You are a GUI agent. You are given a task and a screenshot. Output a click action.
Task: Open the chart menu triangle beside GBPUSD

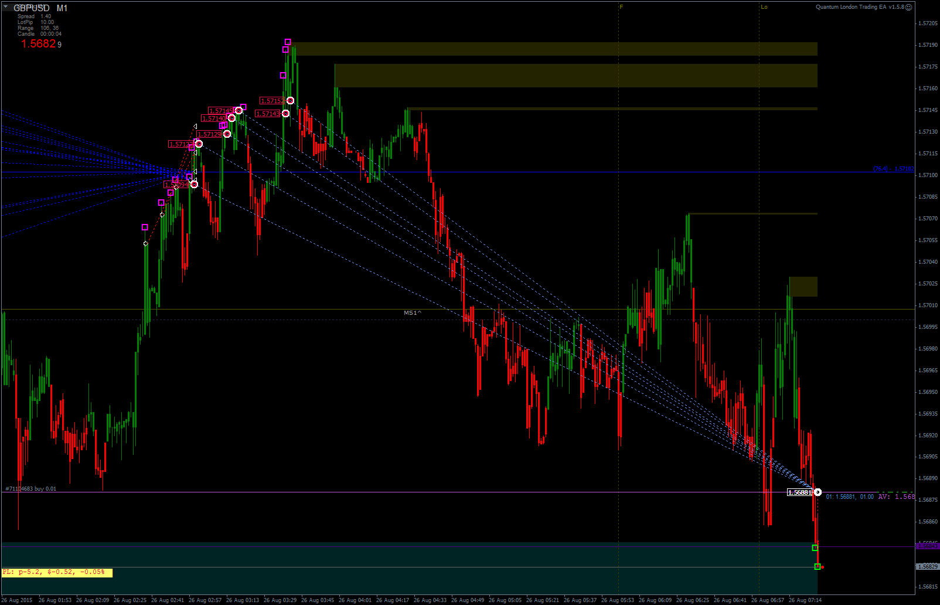pos(6,7)
